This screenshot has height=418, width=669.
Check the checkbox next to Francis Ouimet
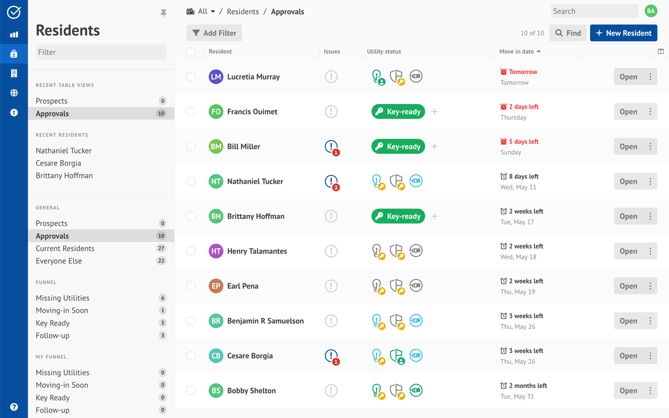191,111
